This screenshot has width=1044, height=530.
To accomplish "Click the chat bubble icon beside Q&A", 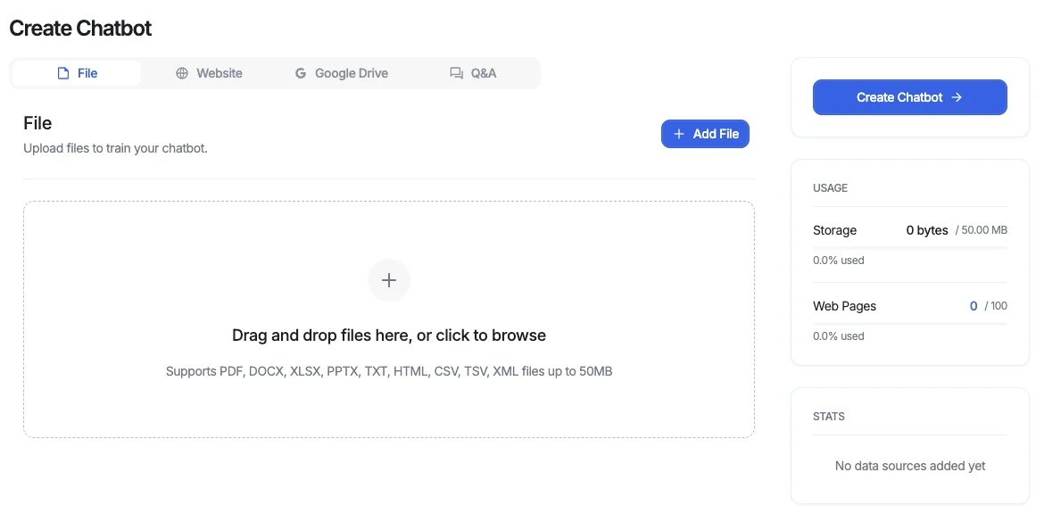I will click(x=456, y=72).
